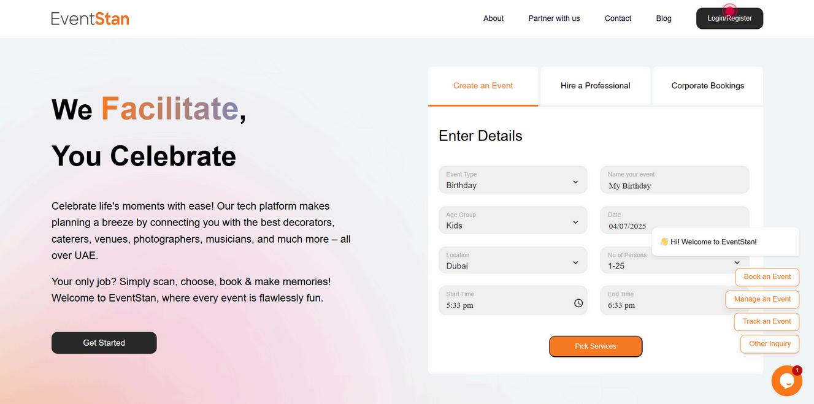Select the Corporate Bookings tab
This screenshot has width=814, height=404.
708,86
